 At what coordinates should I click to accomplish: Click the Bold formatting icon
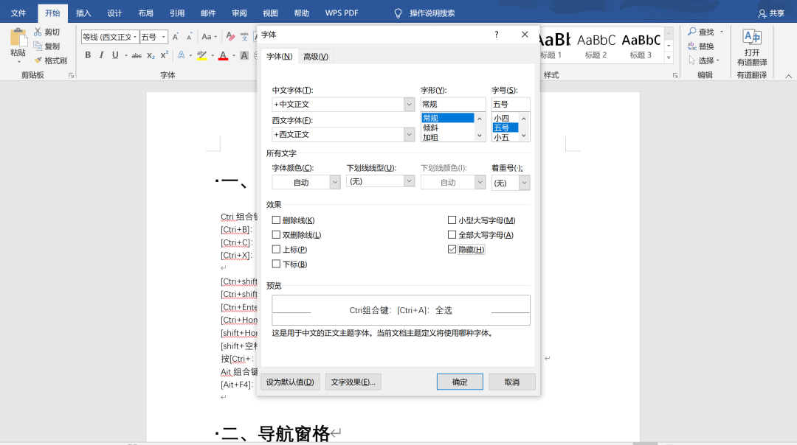(x=88, y=55)
